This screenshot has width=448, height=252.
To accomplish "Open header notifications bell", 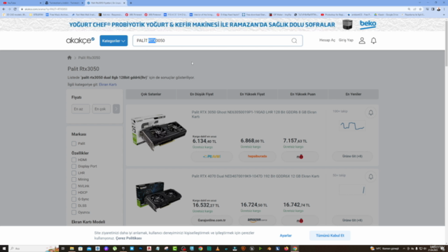I will [373, 41].
